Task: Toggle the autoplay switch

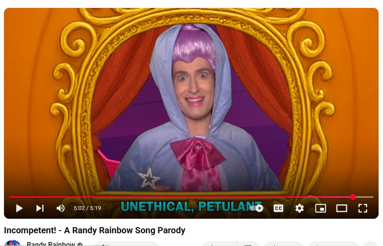Action: (257, 208)
